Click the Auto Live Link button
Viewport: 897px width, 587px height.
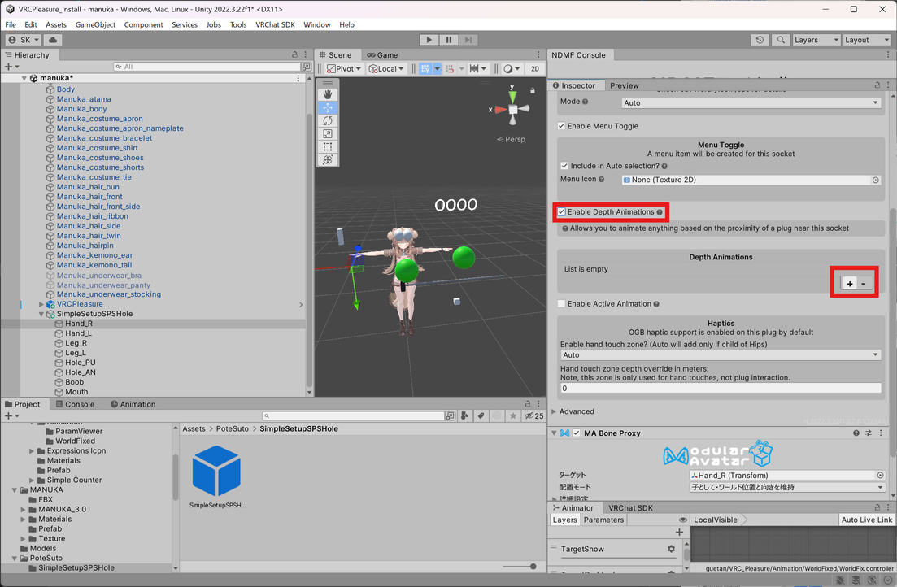[x=867, y=520]
